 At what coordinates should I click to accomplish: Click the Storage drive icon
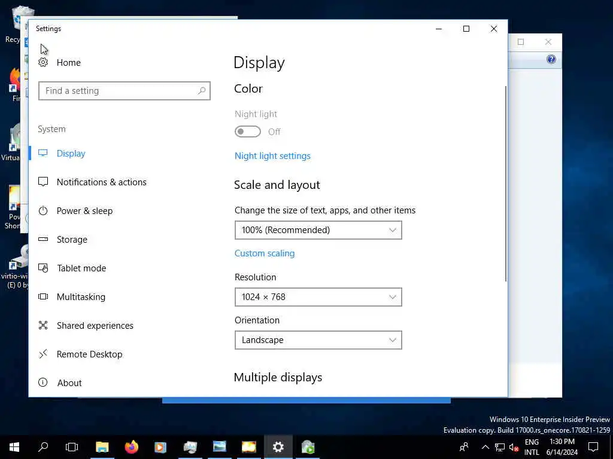tap(43, 239)
